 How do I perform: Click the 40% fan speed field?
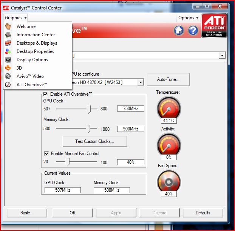point(131,162)
